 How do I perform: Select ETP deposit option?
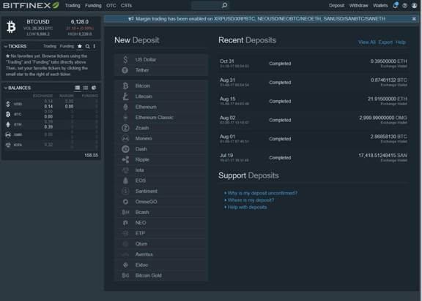[x=161, y=233]
